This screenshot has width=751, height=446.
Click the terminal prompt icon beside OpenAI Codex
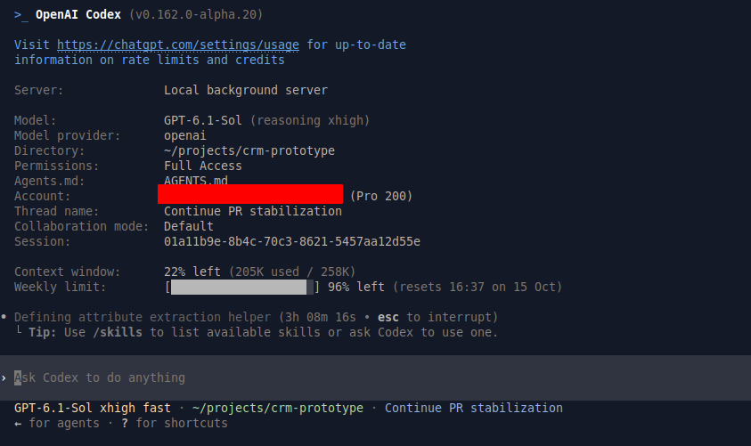point(21,15)
